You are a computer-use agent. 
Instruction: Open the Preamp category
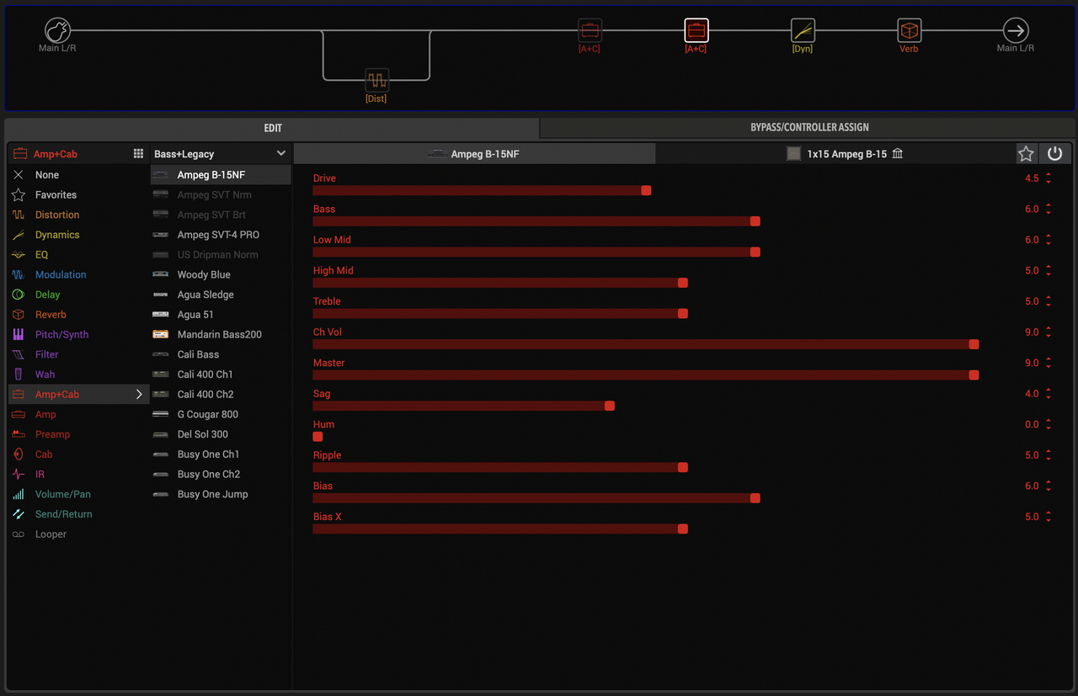pos(79,434)
